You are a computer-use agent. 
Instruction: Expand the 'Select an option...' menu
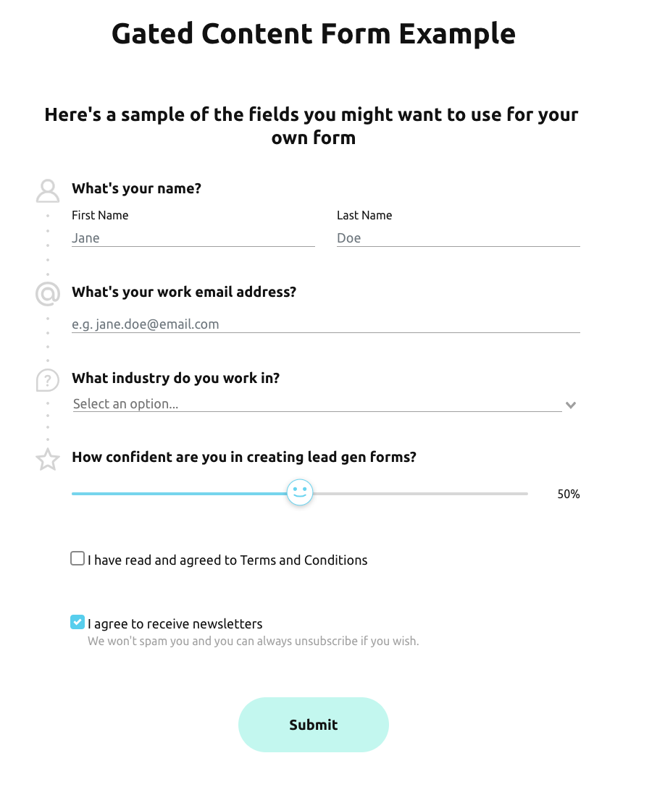(x=319, y=404)
